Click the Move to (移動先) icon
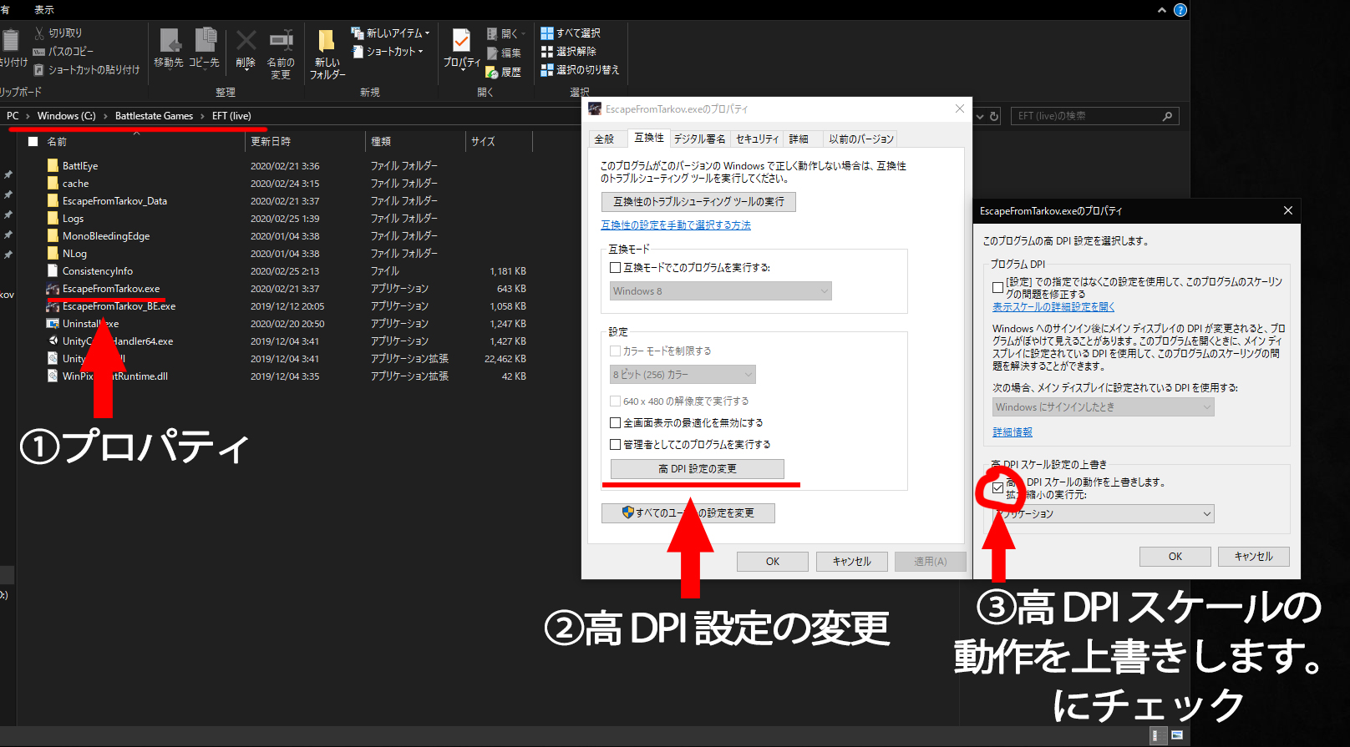Viewport: 1350px width, 747px height. [170, 40]
